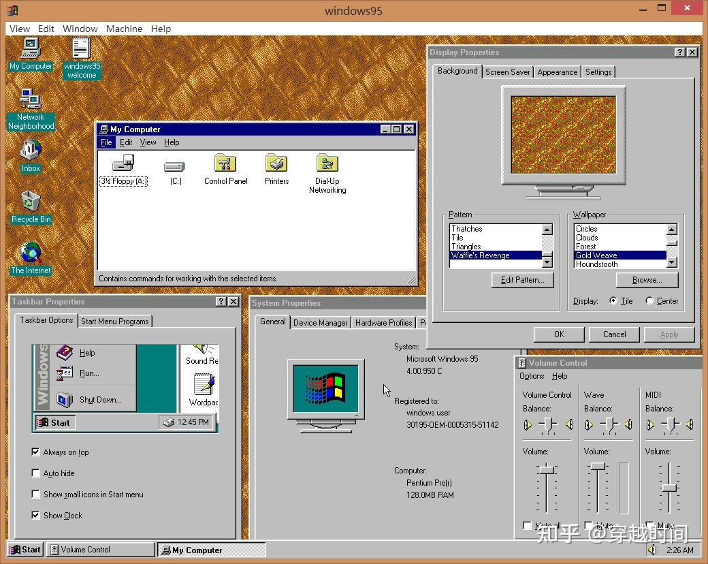
Task: Click the Browse button for wallpaper
Action: click(646, 279)
